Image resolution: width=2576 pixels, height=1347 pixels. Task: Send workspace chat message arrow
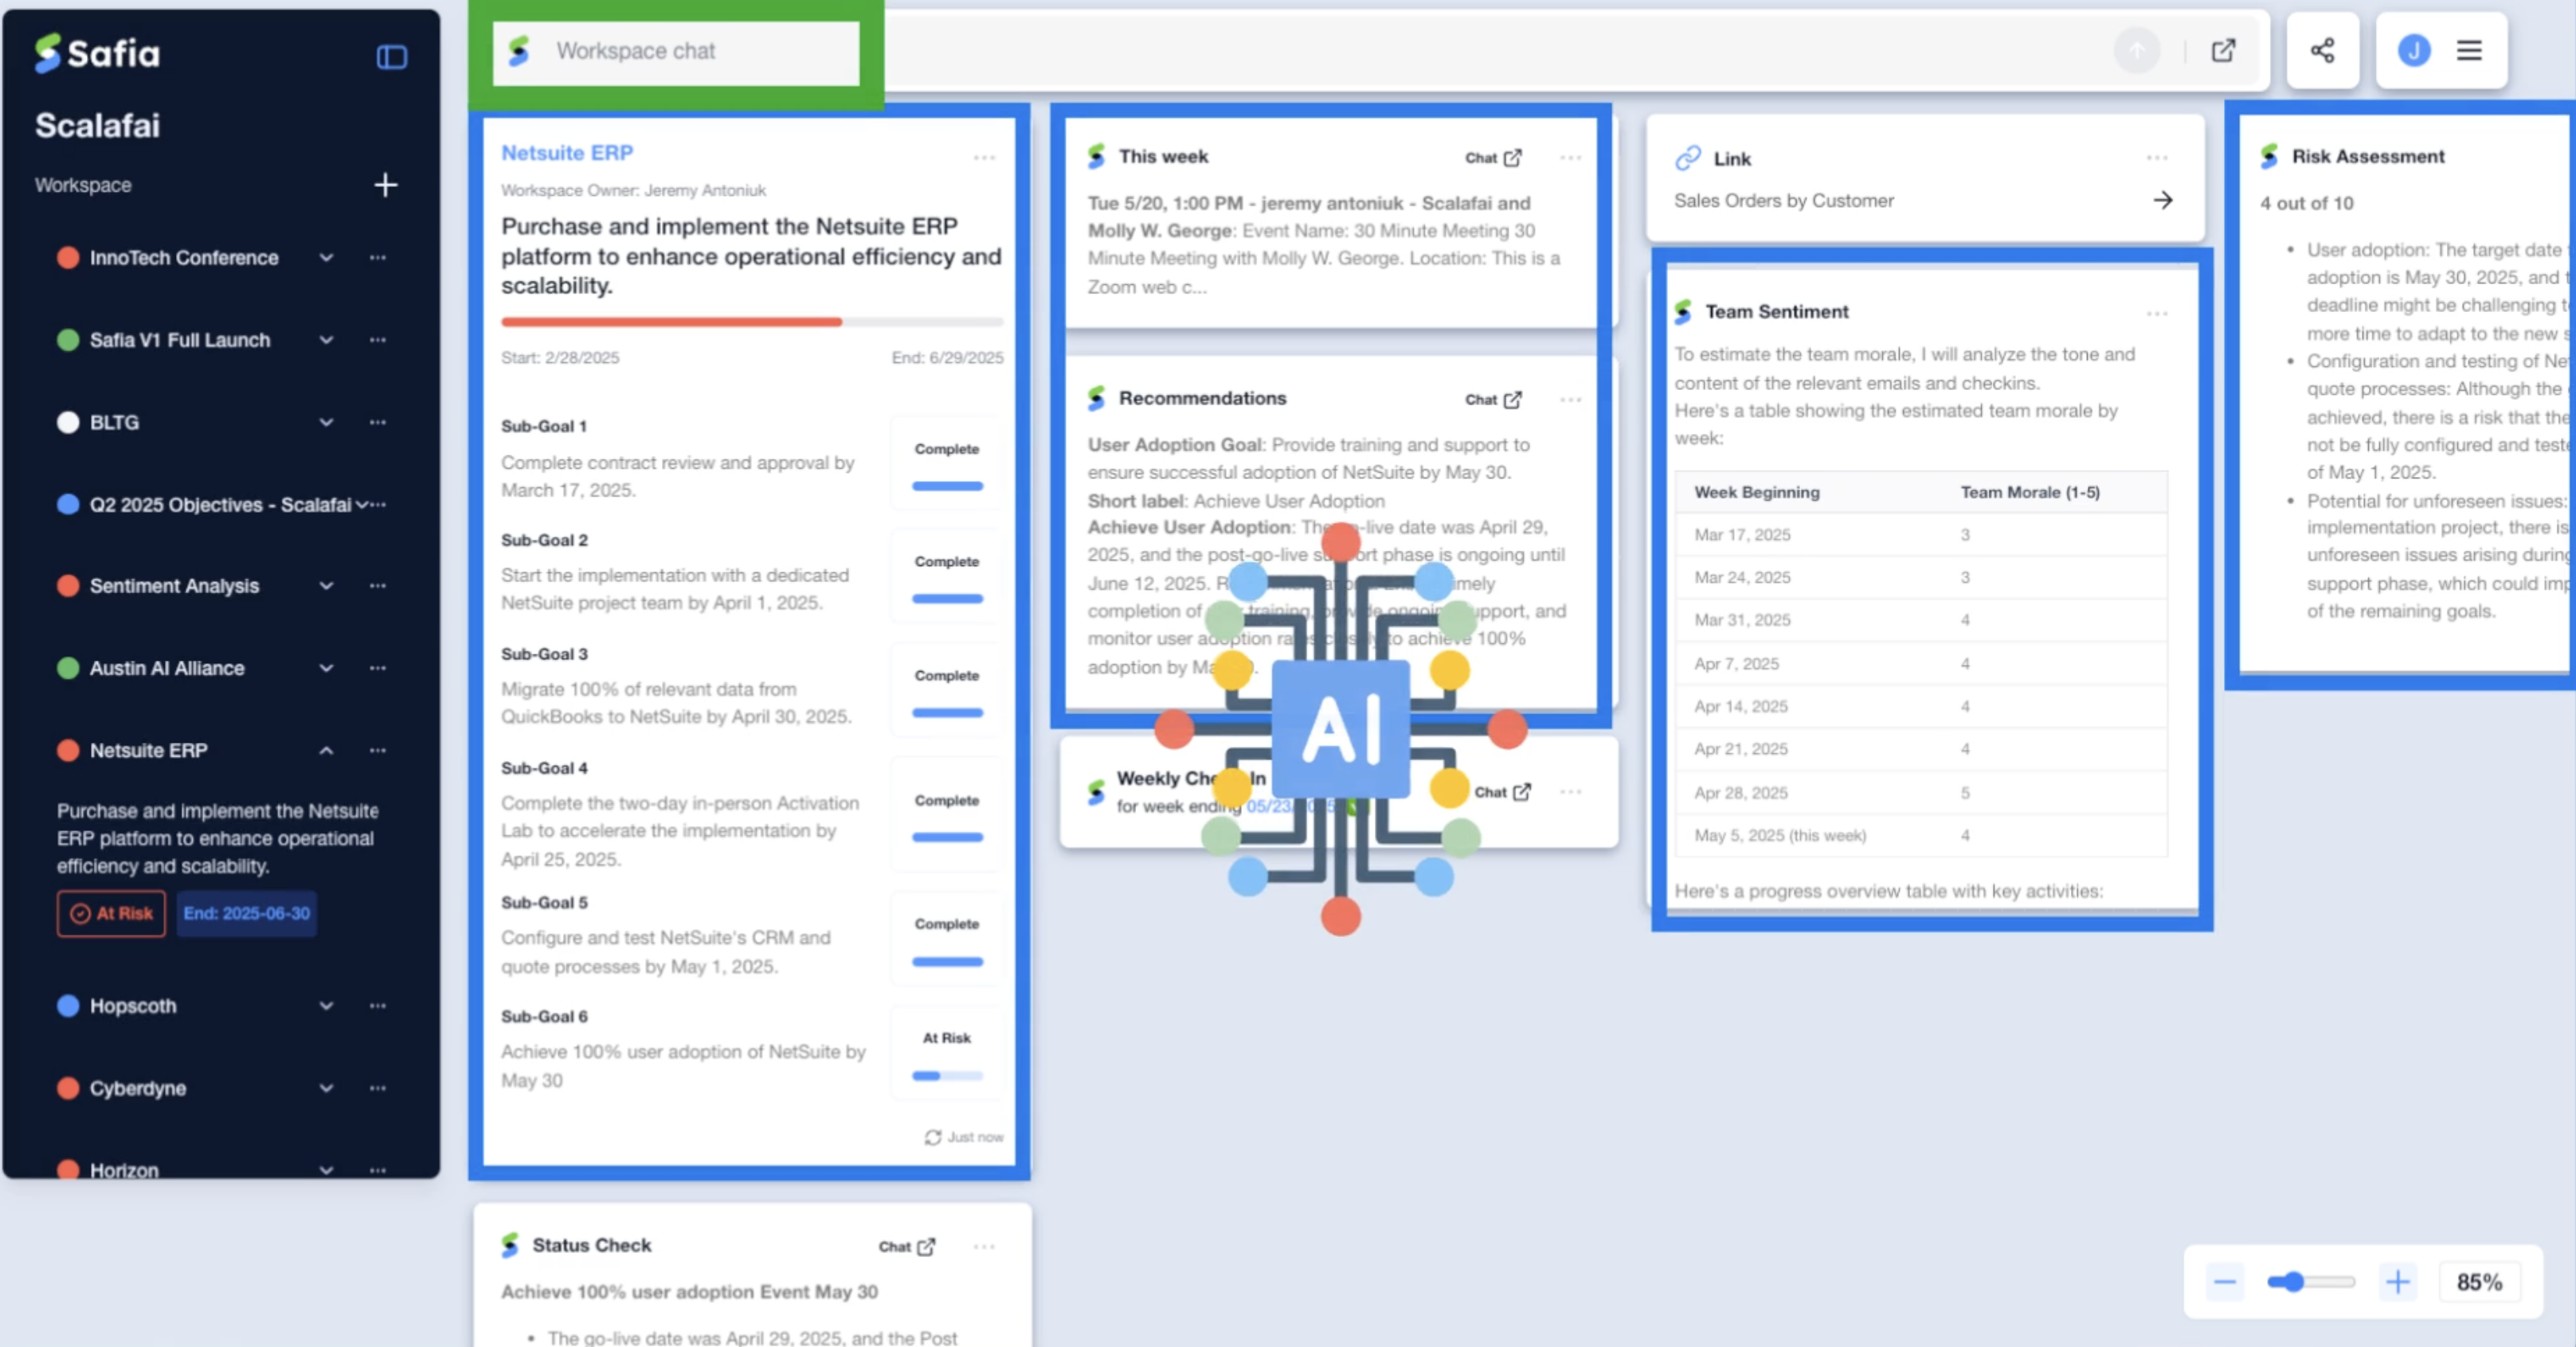pos(2137,50)
